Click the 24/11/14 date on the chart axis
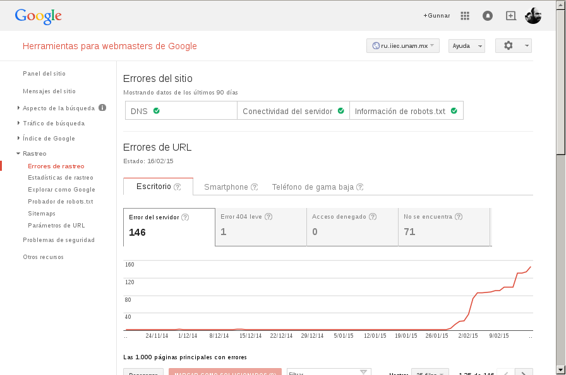 click(157, 336)
